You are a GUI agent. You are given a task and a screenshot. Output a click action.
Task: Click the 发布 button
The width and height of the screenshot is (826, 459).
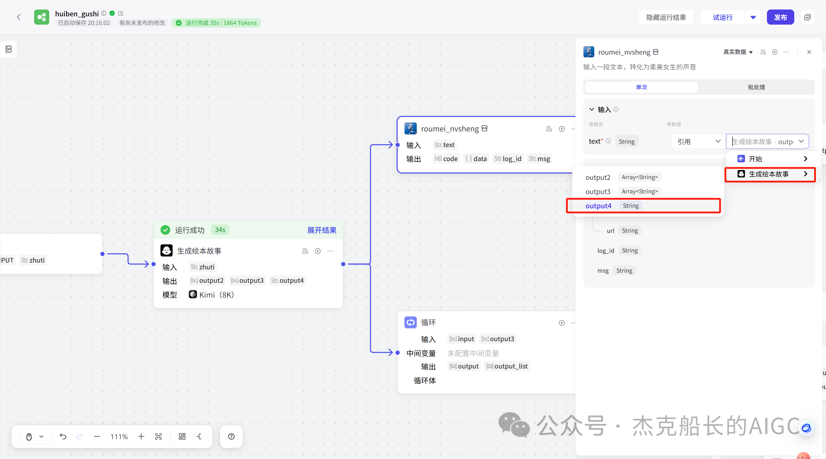(780, 17)
